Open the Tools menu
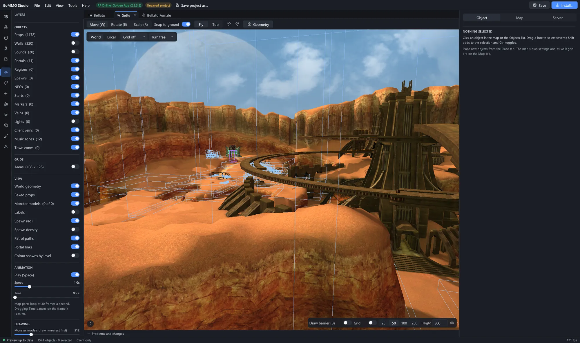Image resolution: width=580 pixels, height=343 pixels. click(x=72, y=6)
